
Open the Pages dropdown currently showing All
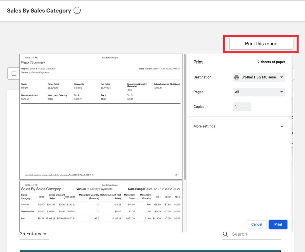coord(259,92)
